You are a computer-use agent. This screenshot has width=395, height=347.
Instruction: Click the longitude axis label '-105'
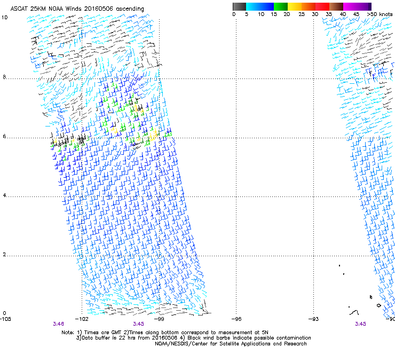5,319
